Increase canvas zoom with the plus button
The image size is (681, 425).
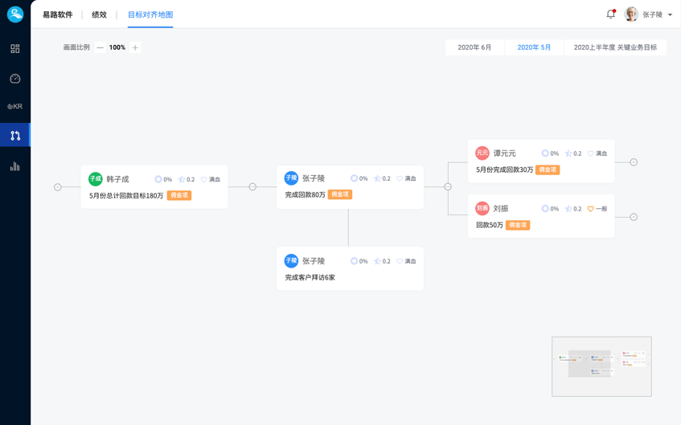click(x=135, y=47)
